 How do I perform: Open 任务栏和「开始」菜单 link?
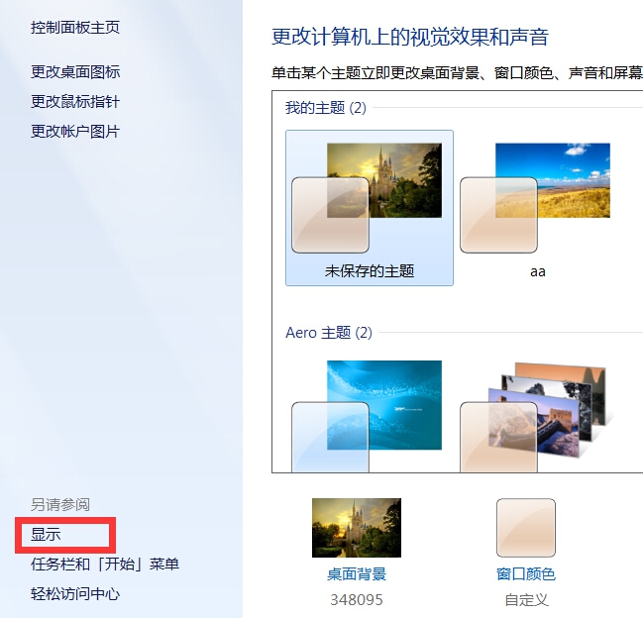pyautogui.click(x=105, y=565)
